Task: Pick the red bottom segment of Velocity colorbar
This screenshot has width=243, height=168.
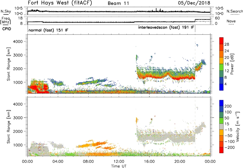Action: tap(221, 150)
